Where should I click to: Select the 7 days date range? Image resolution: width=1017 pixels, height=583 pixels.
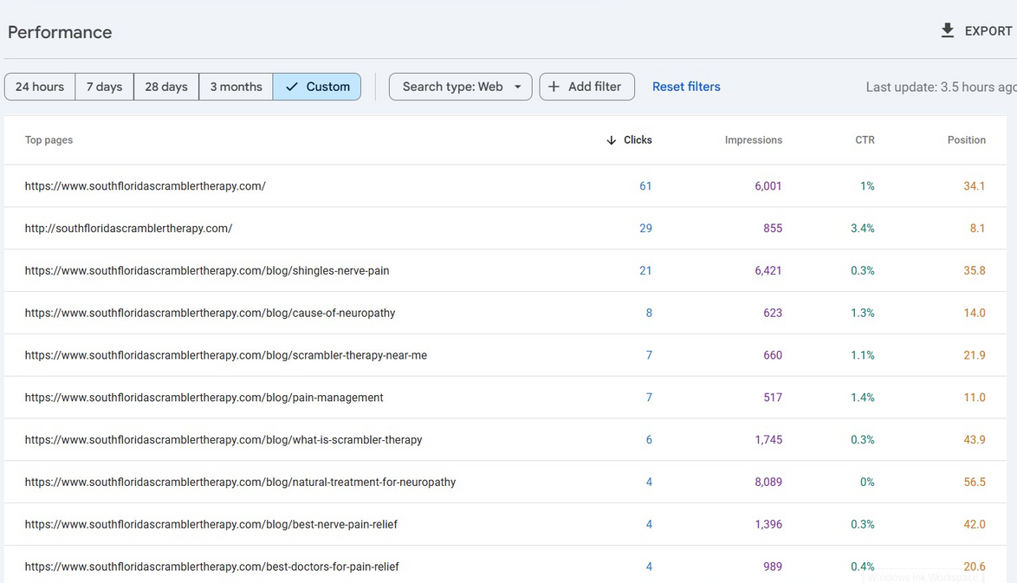tap(105, 87)
